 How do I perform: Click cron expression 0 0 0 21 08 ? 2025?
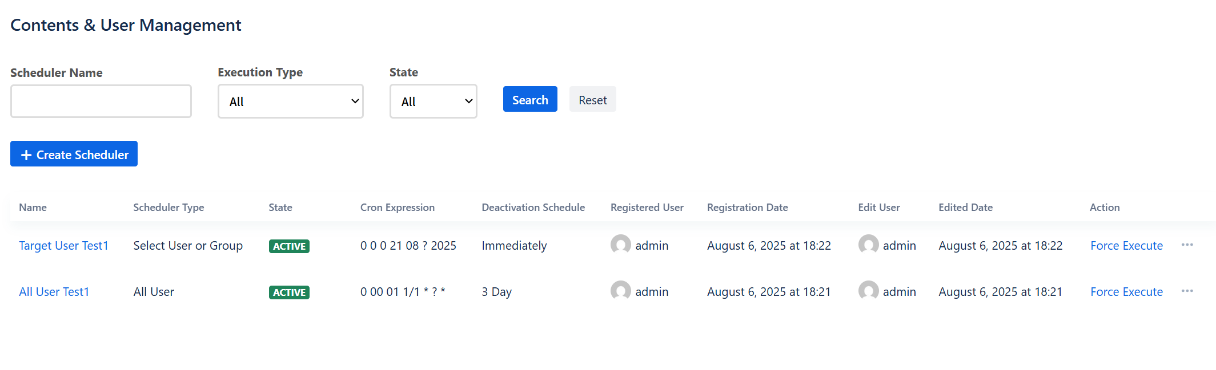pyautogui.click(x=408, y=246)
